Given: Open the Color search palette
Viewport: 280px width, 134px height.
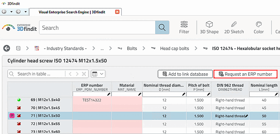Looking at the screenshot, I should (259, 28).
